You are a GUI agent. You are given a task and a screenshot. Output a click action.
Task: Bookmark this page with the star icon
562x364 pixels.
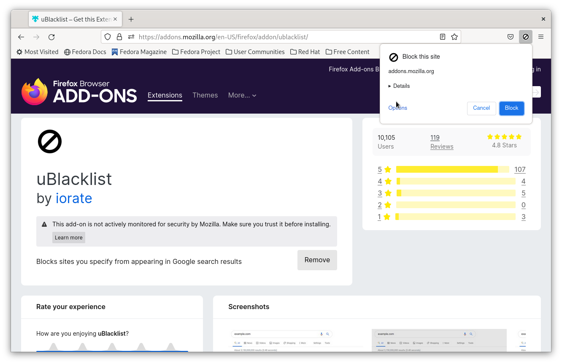tap(454, 37)
